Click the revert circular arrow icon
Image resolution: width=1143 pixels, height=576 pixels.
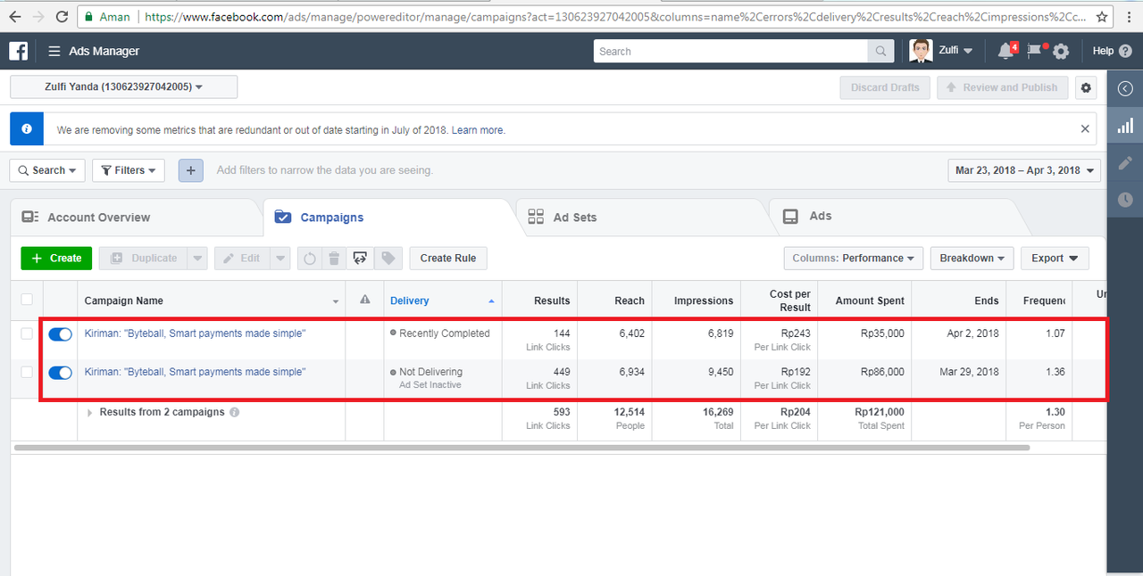pos(310,259)
